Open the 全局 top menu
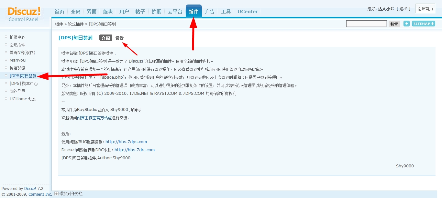The image size is (442, 198). (x=76, y=12)
